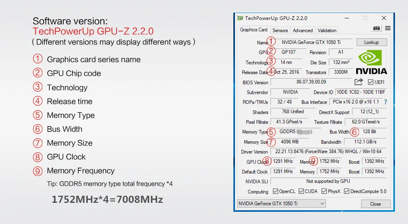Click the Shaders field 768 Unified
This screenshot has width=408, height=224.
point(293,112)
